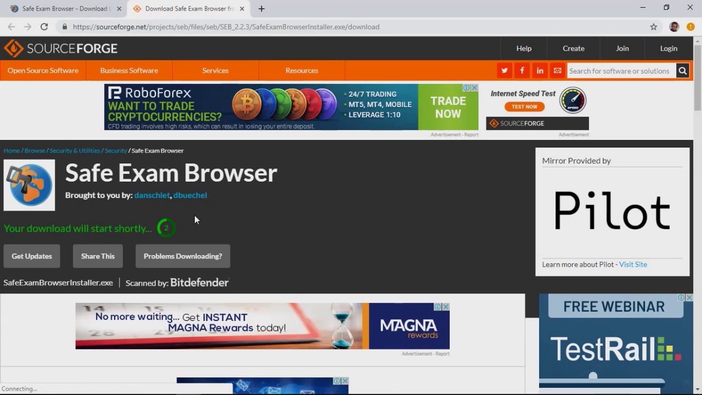This screenshot has width=702, height=395.
Task: Click the Share This button
Action: point(98,256)
